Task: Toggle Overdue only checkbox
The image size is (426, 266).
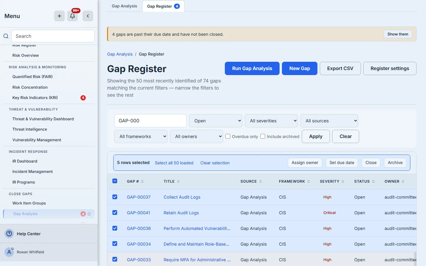Action: coord(228,136)
